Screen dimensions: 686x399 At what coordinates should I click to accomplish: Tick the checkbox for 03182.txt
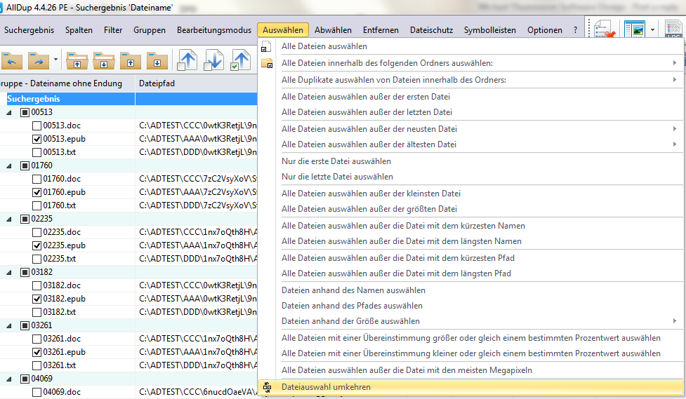[x=37, y=312]
